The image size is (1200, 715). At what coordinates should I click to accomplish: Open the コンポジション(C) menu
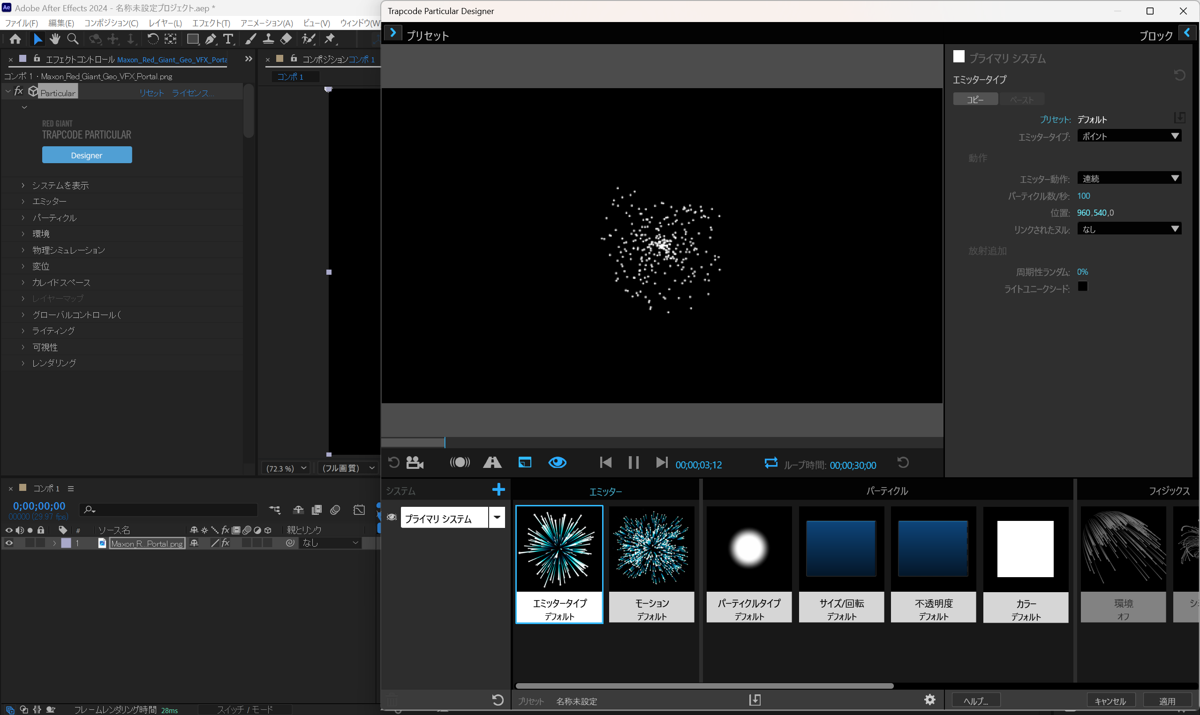tap(111, 23)
